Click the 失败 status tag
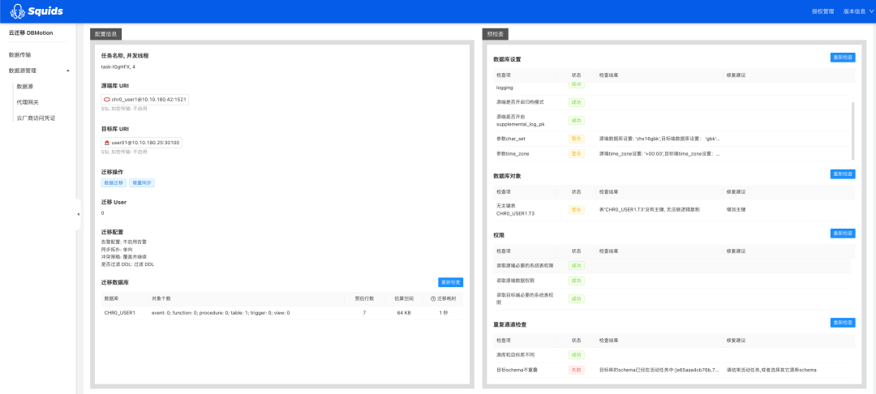Image resolution: width=876 pixels, height=394 pixels. tap(576, 370)
